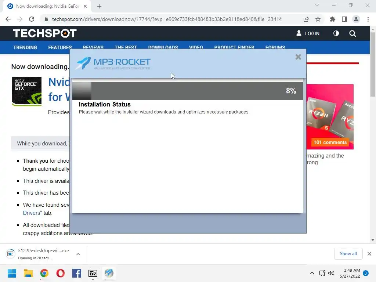Open the '101 comments' badge
The height and width of the screenshot is (282, 376).
pos(330,142)
